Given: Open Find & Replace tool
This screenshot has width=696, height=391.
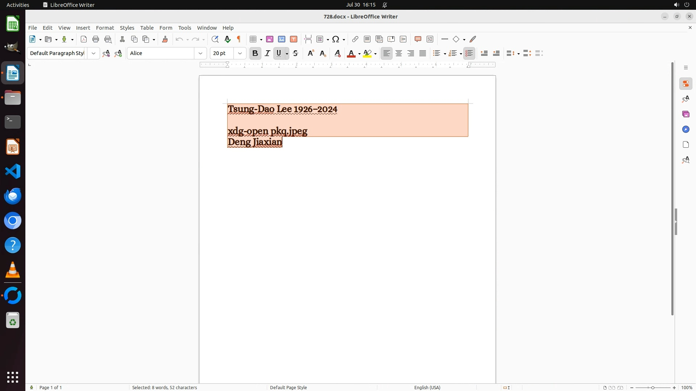Looking at the screenshot, I should (x=215, y=39).
